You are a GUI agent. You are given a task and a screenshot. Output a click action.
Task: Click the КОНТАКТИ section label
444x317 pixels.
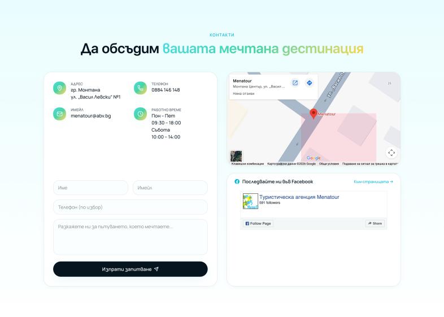[221, 35]
